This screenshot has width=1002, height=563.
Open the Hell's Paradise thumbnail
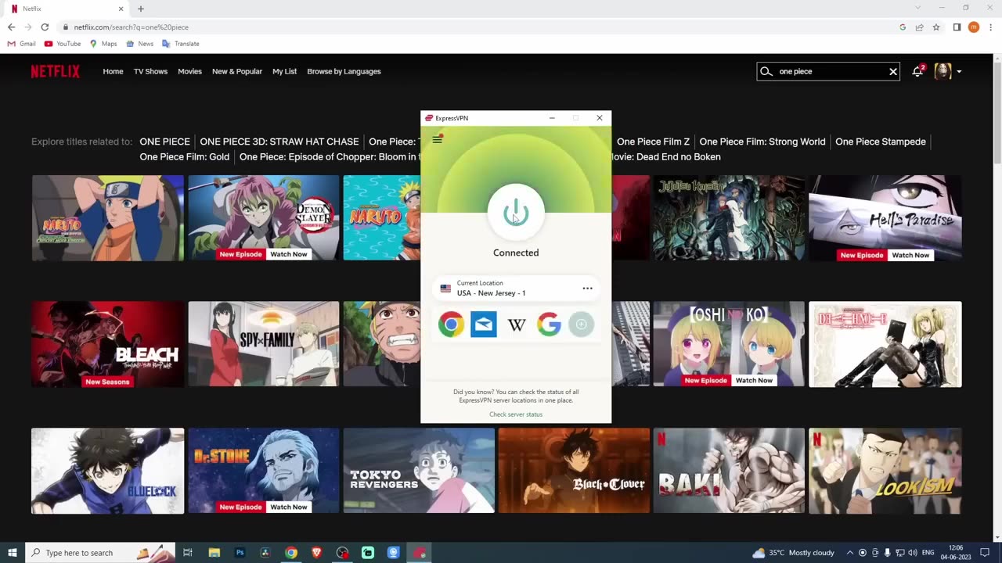(x=885, y=217)
